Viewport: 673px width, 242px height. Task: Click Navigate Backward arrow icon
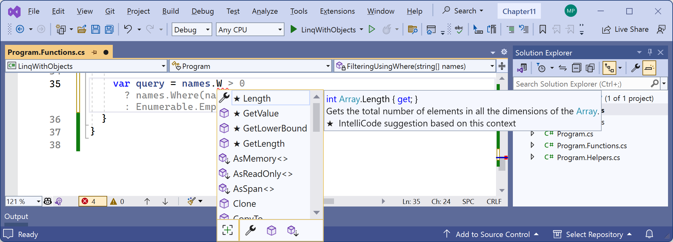click(20, 29)
